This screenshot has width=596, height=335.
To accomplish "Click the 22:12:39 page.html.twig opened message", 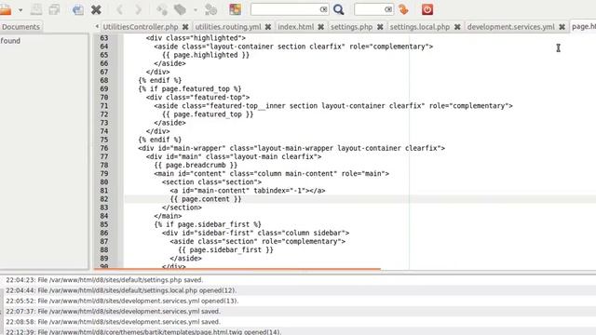I will pyautogui.click(x=143, y=332).
